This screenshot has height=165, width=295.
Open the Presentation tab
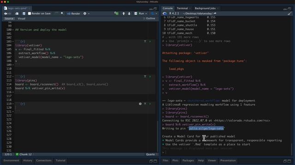[228, 160]
